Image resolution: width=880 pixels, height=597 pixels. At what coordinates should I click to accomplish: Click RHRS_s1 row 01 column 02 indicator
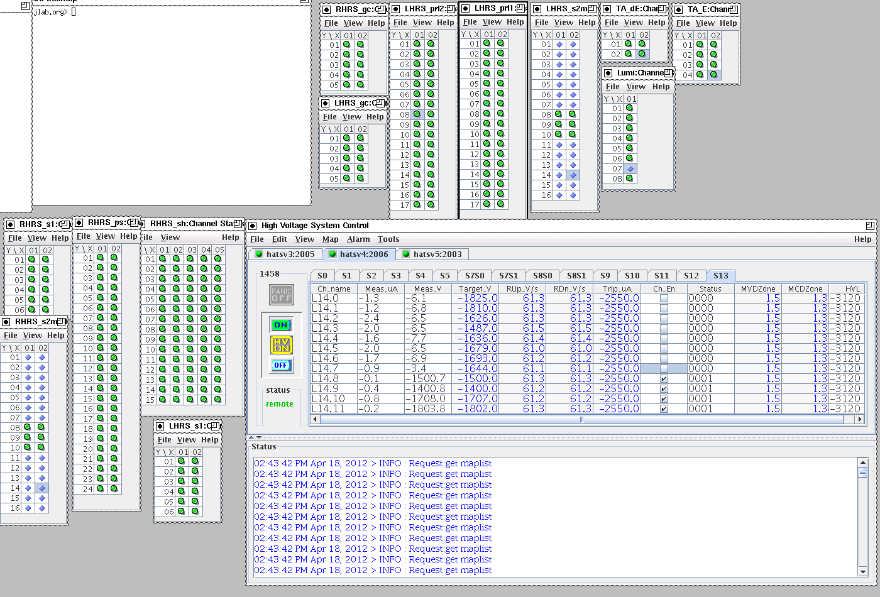[45, 259]
